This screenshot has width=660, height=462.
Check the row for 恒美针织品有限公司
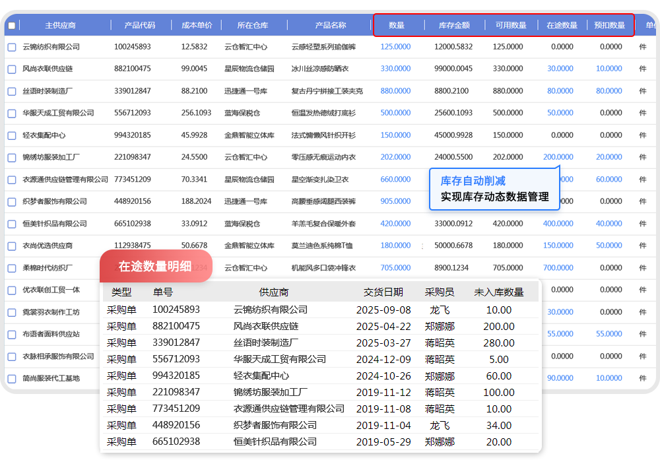[12, 224]
